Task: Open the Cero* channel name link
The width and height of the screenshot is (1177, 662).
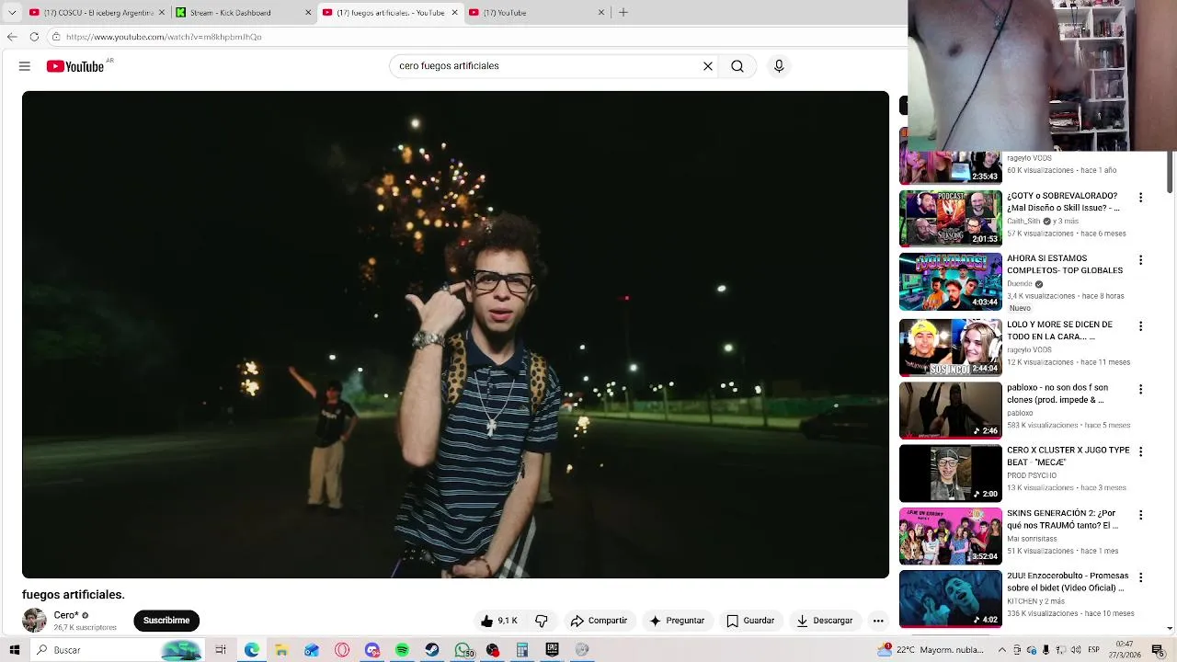Action: click(x=66, y=615)
